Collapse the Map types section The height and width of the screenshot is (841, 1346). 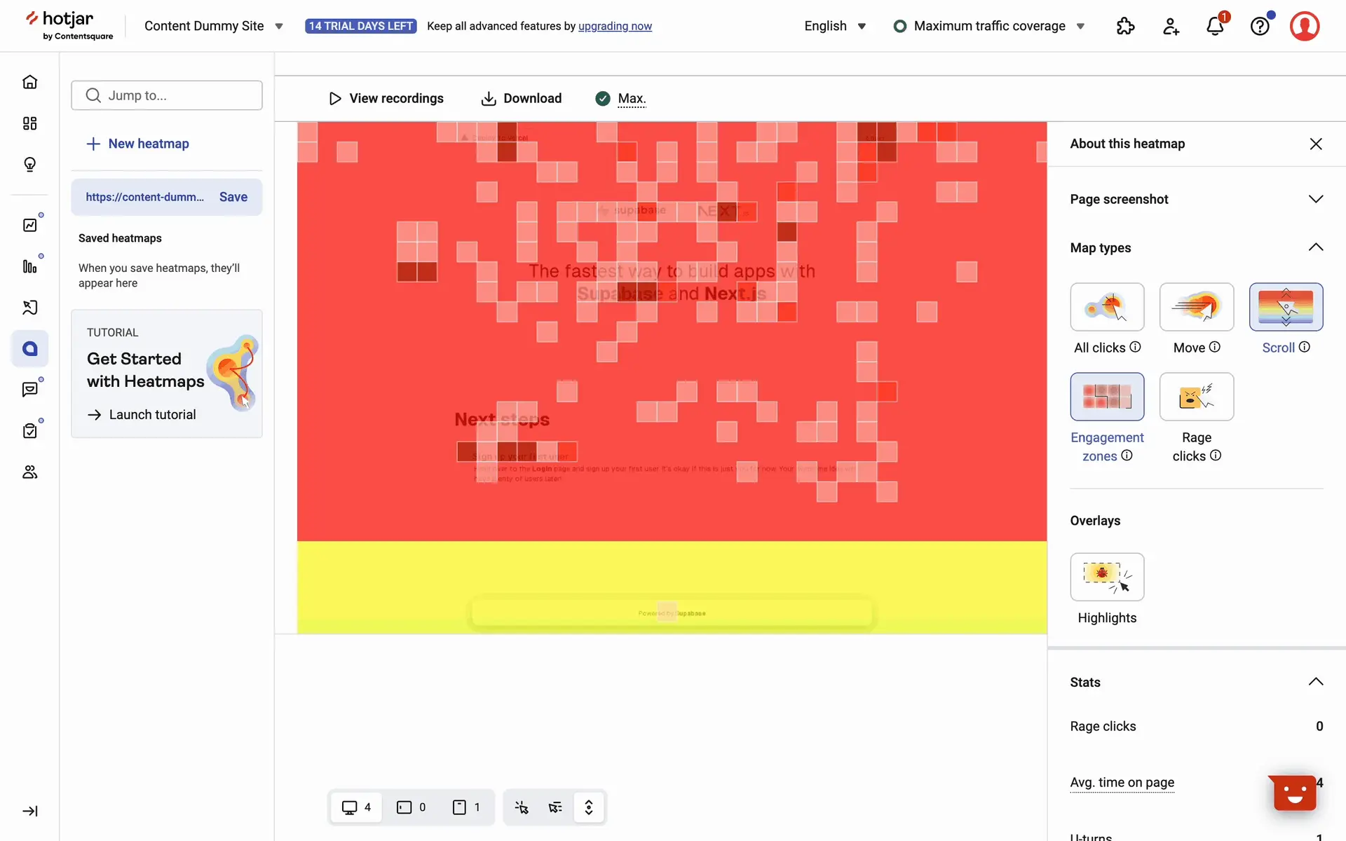[1315, 247]
